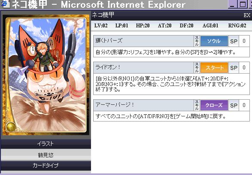This screenshot has width=252, height=175.
Task: Select the ライドオン！ skill header
Action: (144, 68)
